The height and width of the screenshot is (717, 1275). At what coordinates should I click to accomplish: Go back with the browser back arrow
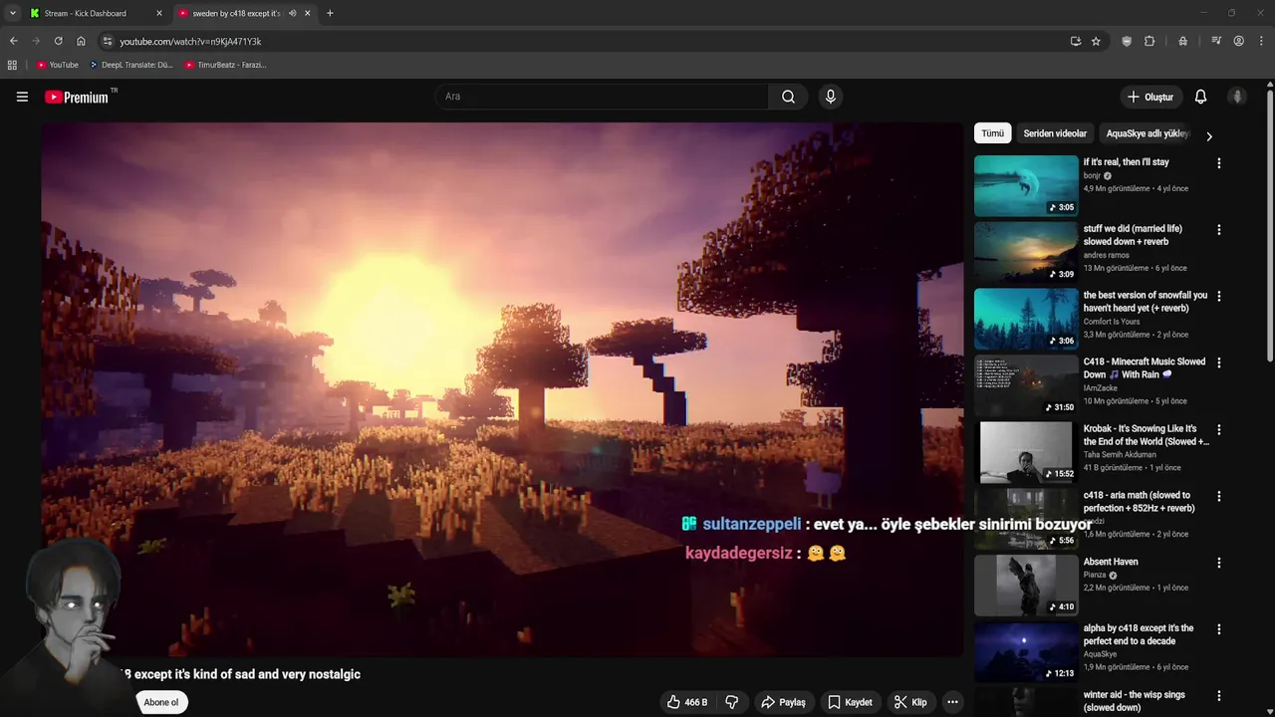(x=13, y=41)
